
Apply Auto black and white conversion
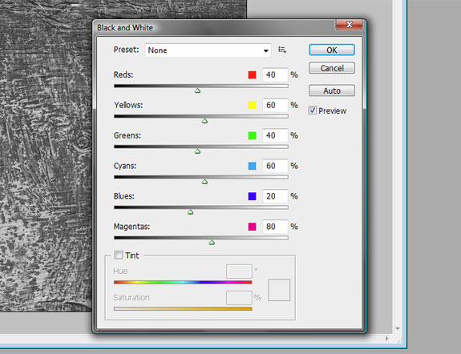(x=332, y=91)
